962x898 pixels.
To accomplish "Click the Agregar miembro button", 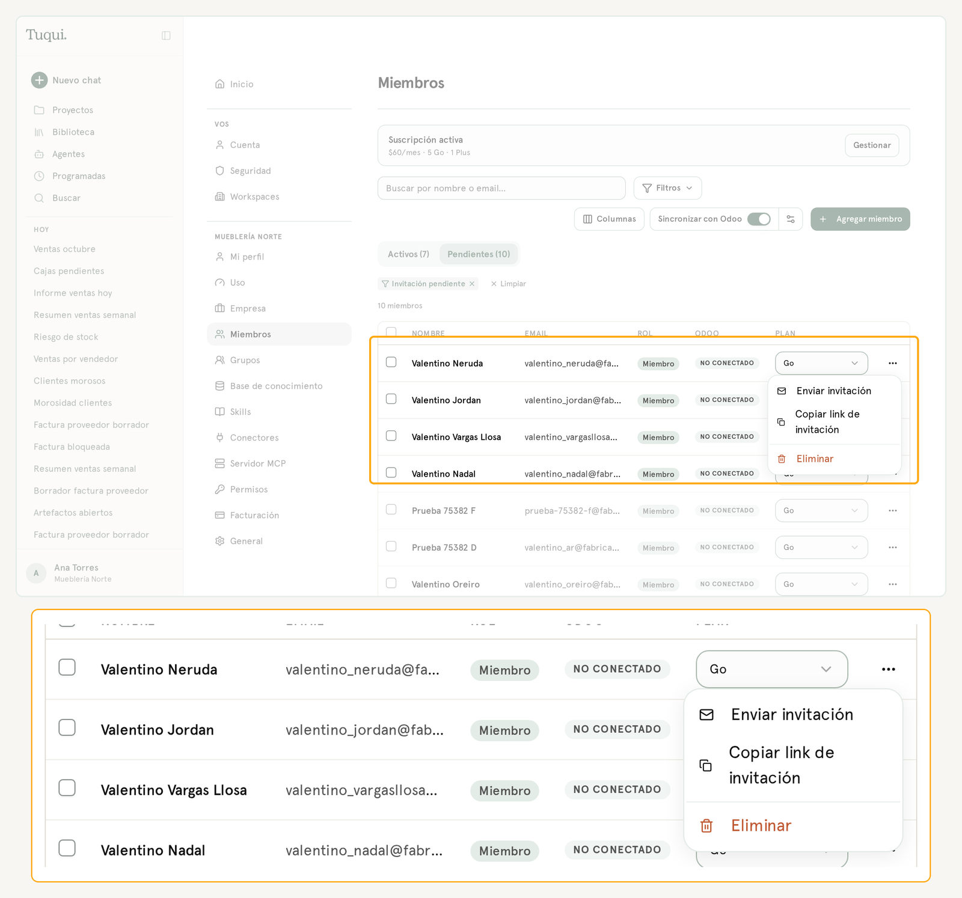I will (x=860, y=219).
